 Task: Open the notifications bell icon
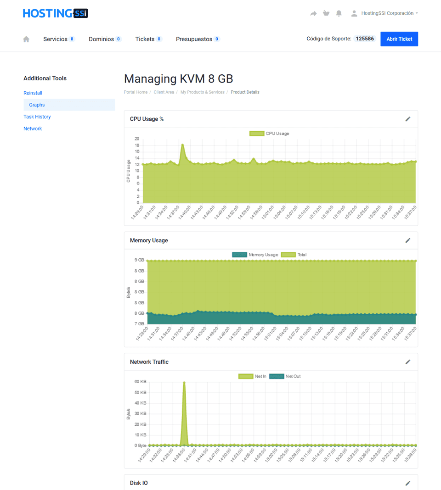339,13
